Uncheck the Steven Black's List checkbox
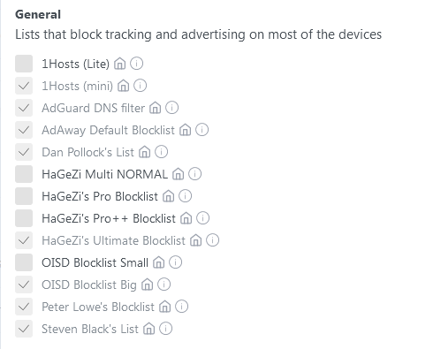 [24, 329]
